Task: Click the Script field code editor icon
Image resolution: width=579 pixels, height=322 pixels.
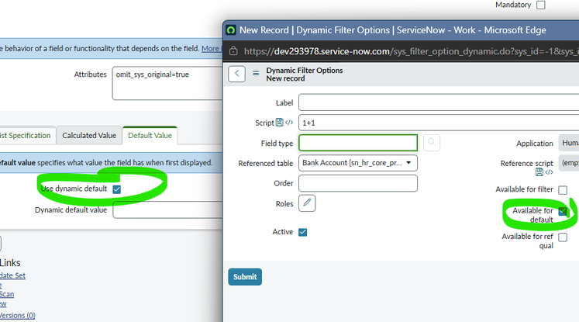Action: 289,123
